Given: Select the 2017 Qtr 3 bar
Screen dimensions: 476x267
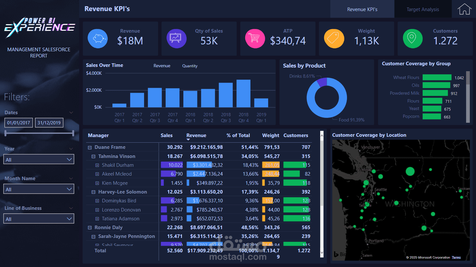Looking at the screenshot, I should tap(155, 98).
